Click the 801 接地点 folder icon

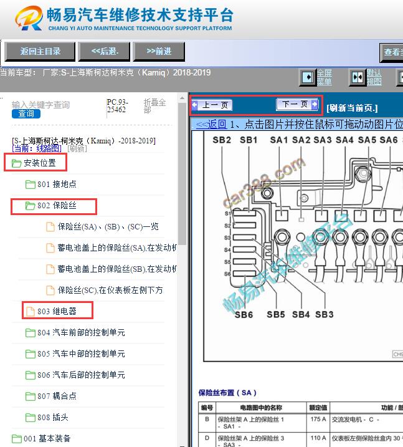[x=30, y=185]
